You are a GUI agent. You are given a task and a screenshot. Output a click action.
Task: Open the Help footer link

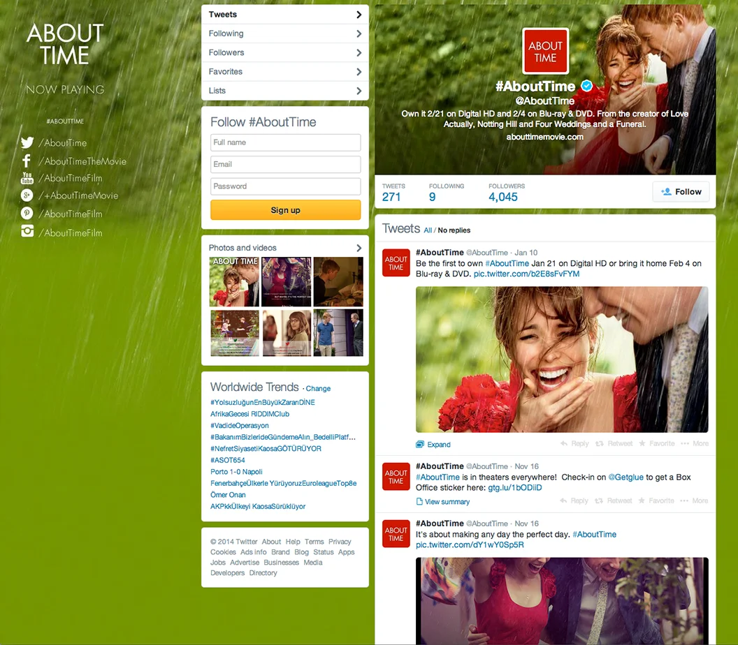(x=293, y=542)
